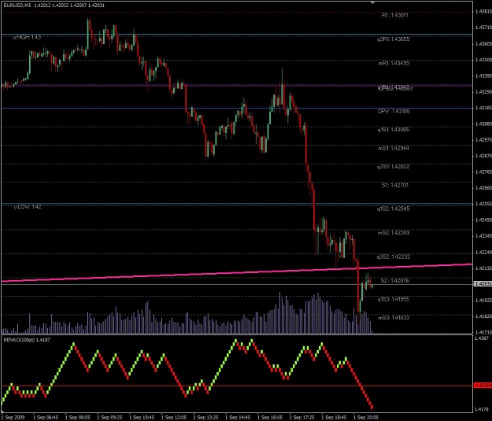492x421 pixels.
Task: Click the S1: 1.42701 support label
Action: [395, 185]
